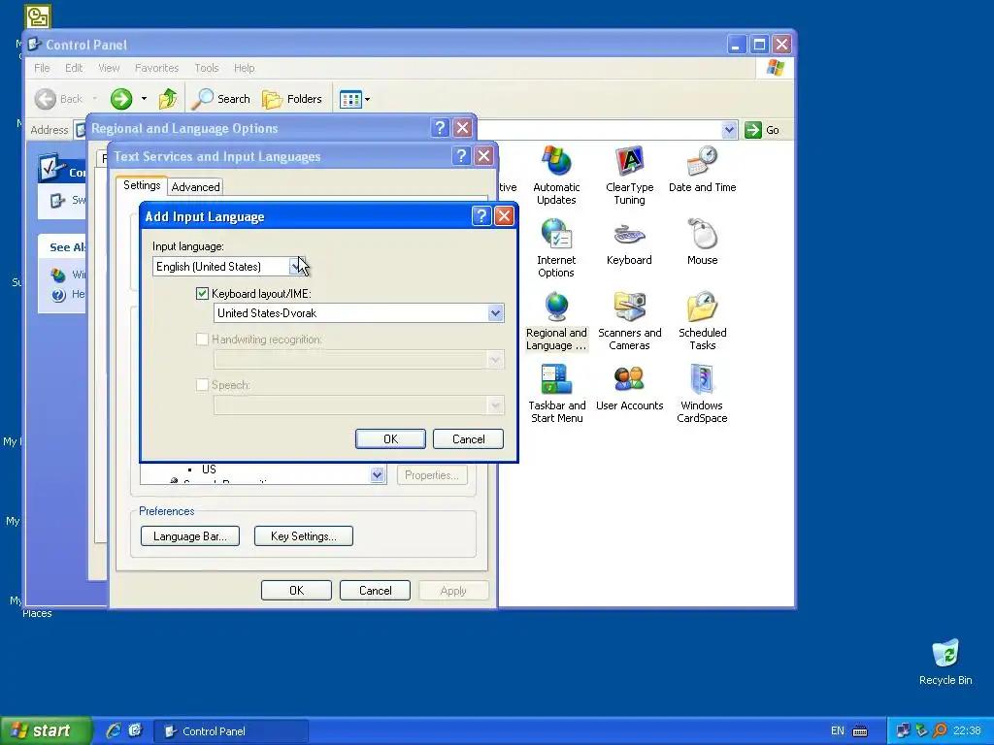Viewport: 994px width, 745px height.
Task: Expand the Input language dropdown
Action: (x=297, y=266)
